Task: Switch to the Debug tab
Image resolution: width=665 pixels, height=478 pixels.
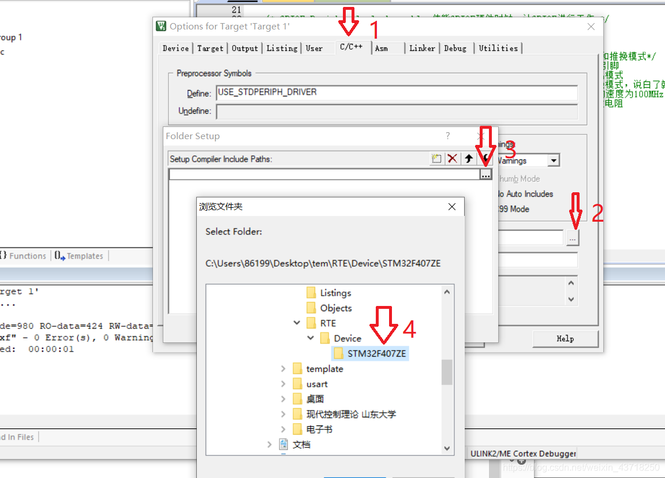Action: click(455, 48)
